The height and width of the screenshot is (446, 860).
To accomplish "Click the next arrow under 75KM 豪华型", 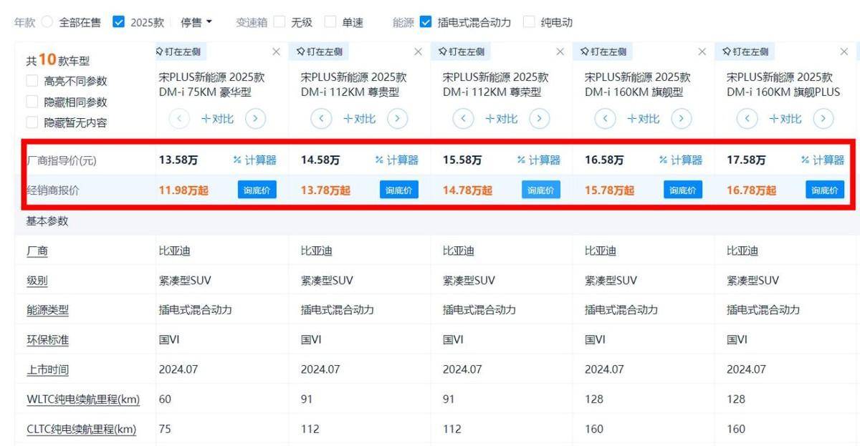I will click(255, 119).
